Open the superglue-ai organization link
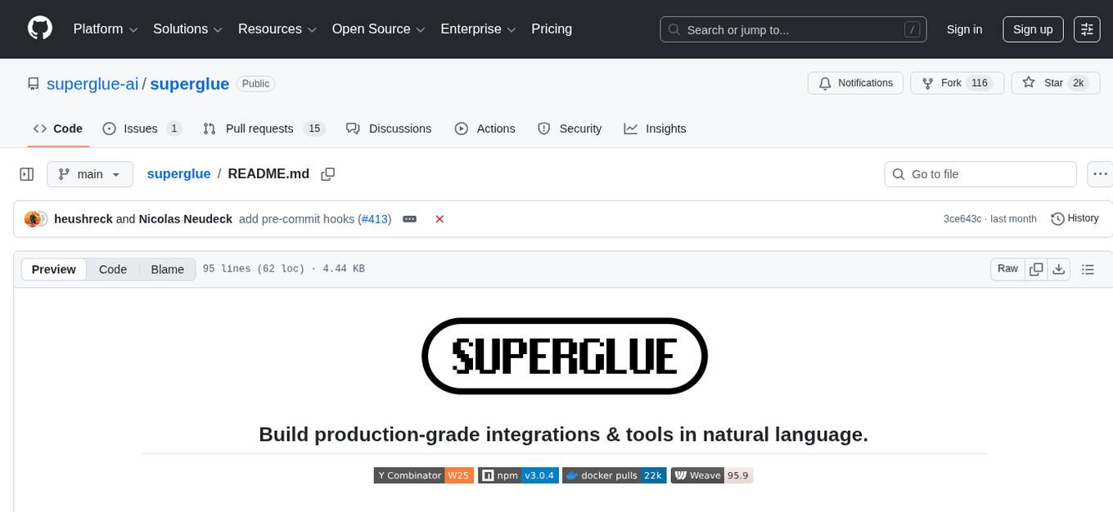The height and width of the screenshot is (512, 1113). [x=92, y=83]
